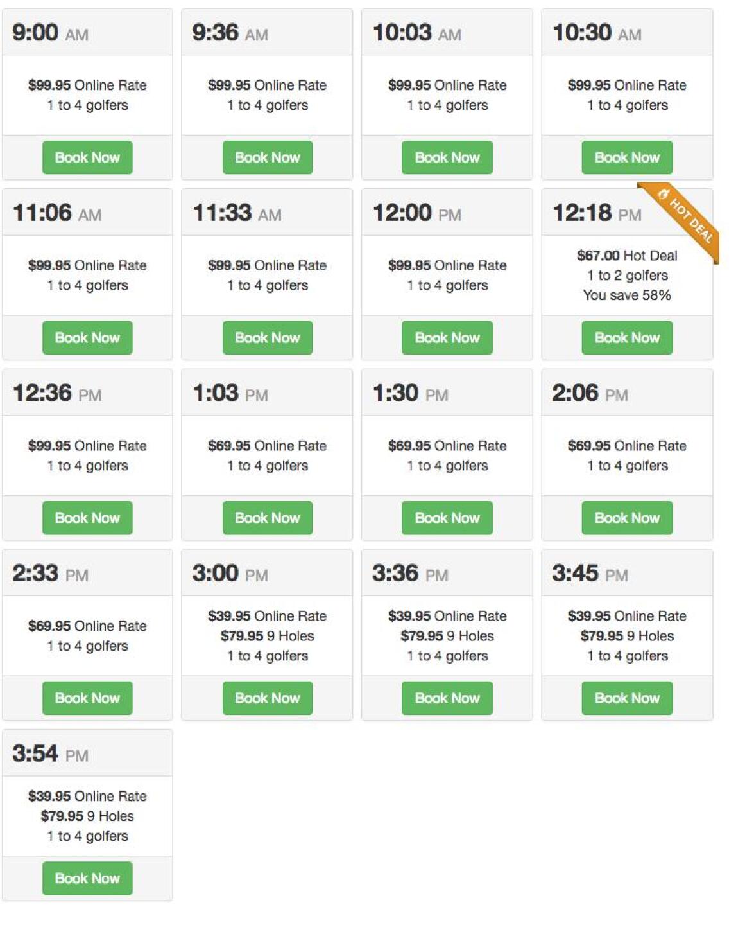Book the 12:00 PM tee time

(x=447, y=338)
